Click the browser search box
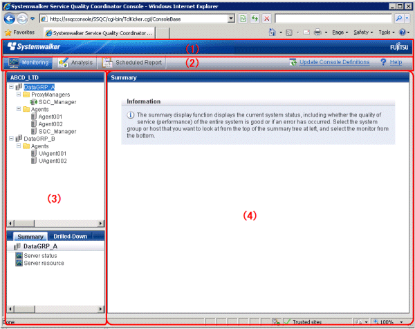 [333, 19]
